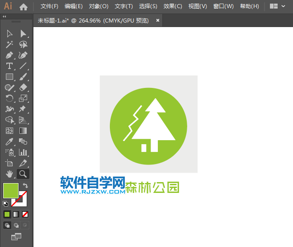The width and height of the screenshot is (293, 247).
Task: Go to the Home screen icon
Action: point(24,7)
